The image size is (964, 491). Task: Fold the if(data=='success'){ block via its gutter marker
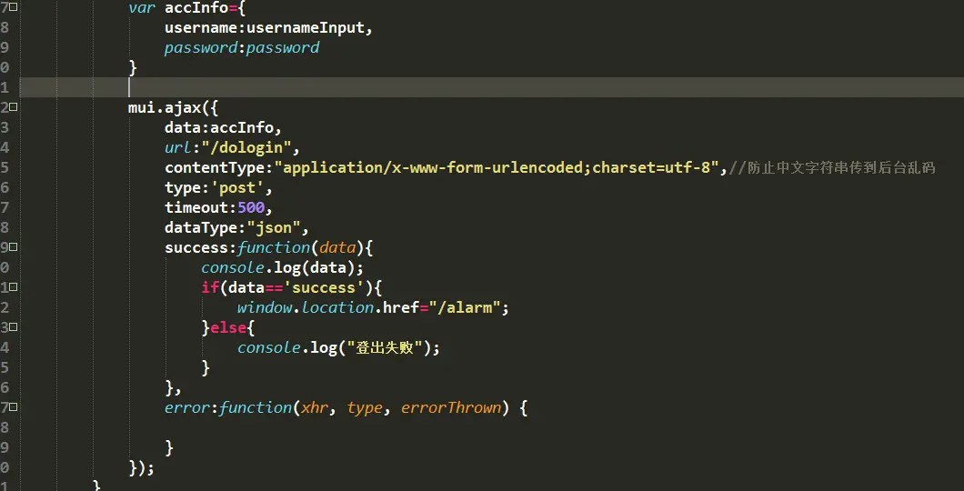14,287
